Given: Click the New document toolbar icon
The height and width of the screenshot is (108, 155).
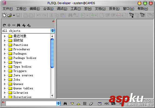Looking at the screenshot, I should click(x=4, y=15).
